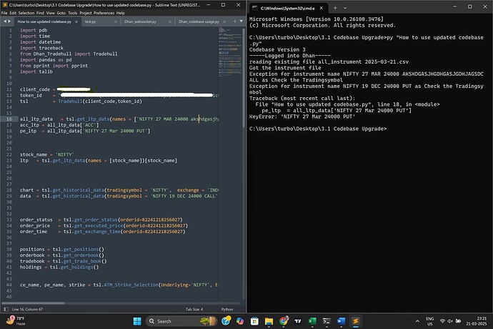The image size is (493, 329).
Task: Switch to Word in the taskbar
Action: click(341, 321)
